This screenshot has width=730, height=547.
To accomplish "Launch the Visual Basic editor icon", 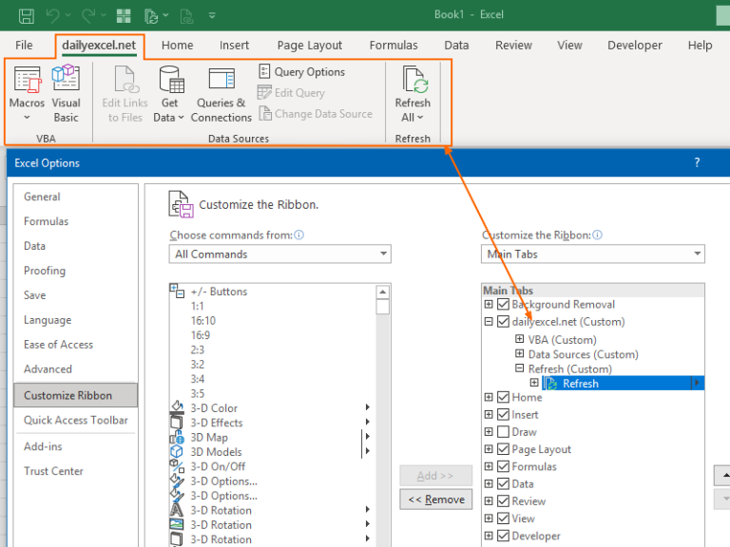I will (66, 93).
